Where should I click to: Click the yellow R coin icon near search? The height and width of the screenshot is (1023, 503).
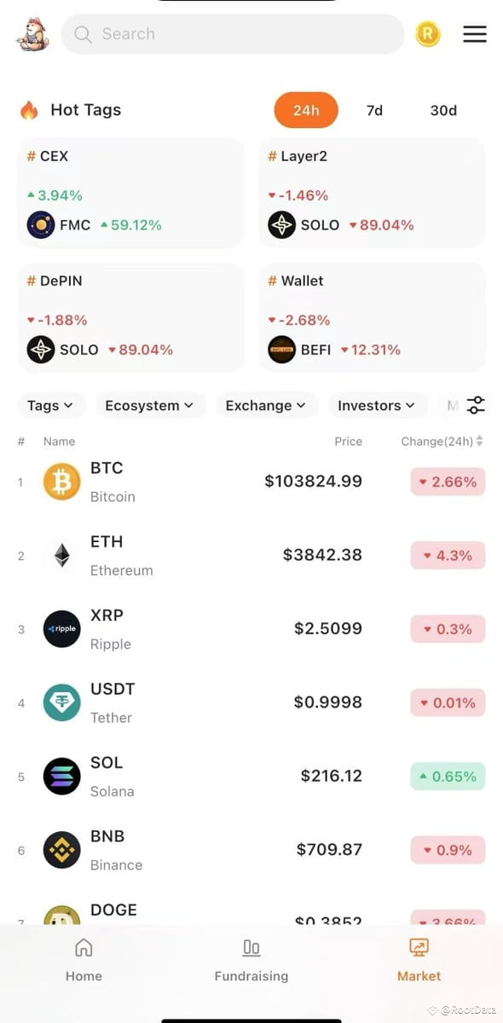[x=428, y=34]
